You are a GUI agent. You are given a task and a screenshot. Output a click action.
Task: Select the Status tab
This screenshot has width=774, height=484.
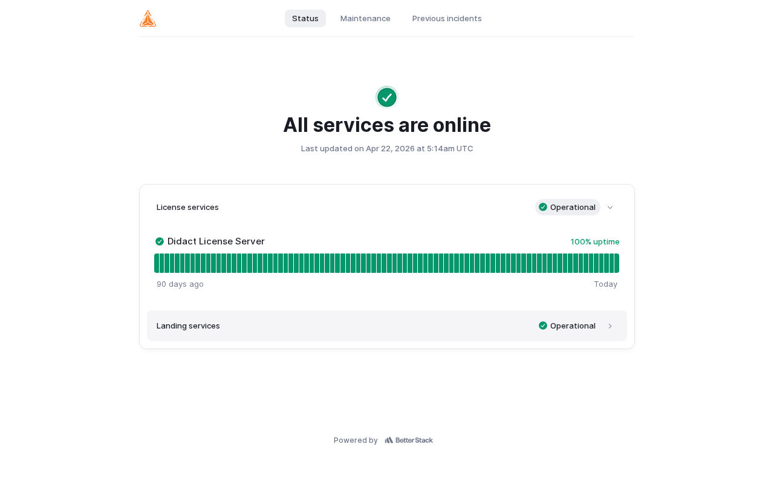click(305, 19)
